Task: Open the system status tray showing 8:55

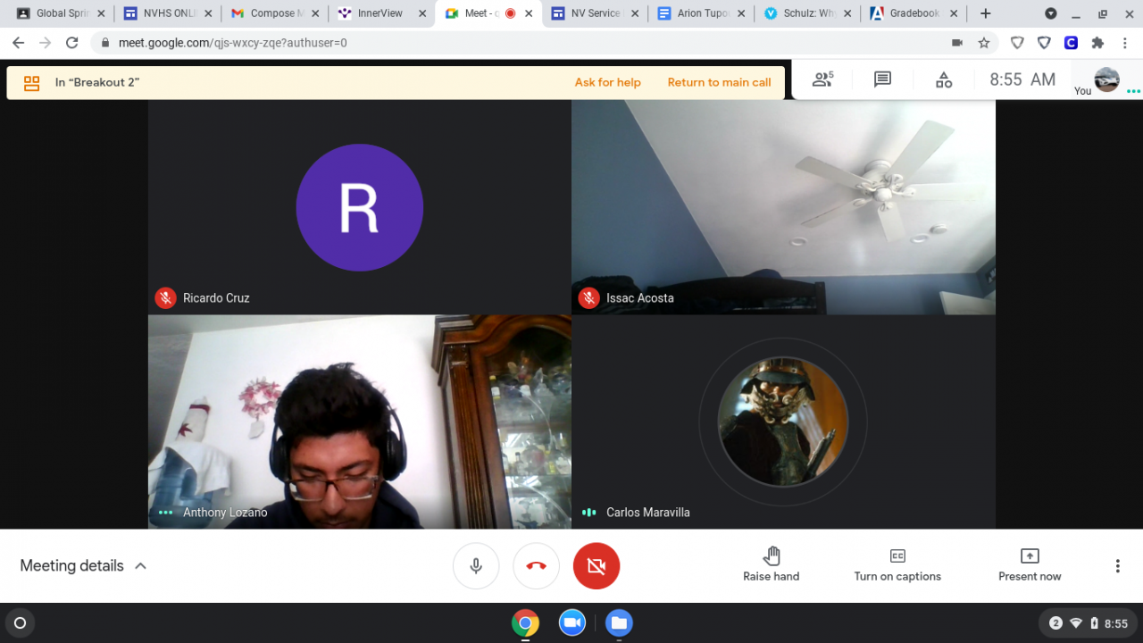Action: [1088, 623]
